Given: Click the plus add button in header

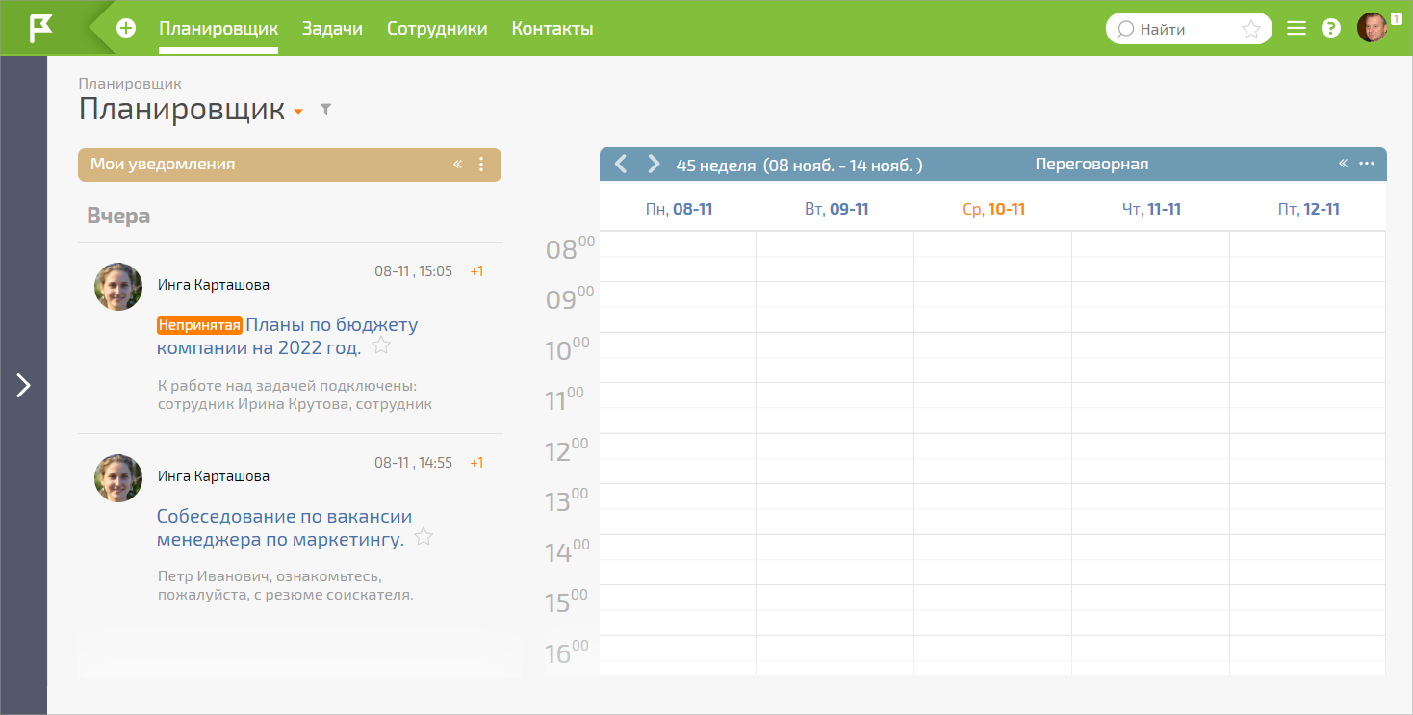Looking at the screenshot, I should point(126,28).
